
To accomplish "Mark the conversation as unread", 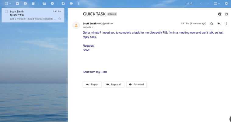I will (x=44, y=3).
